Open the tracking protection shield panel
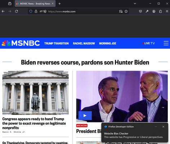 31,12
